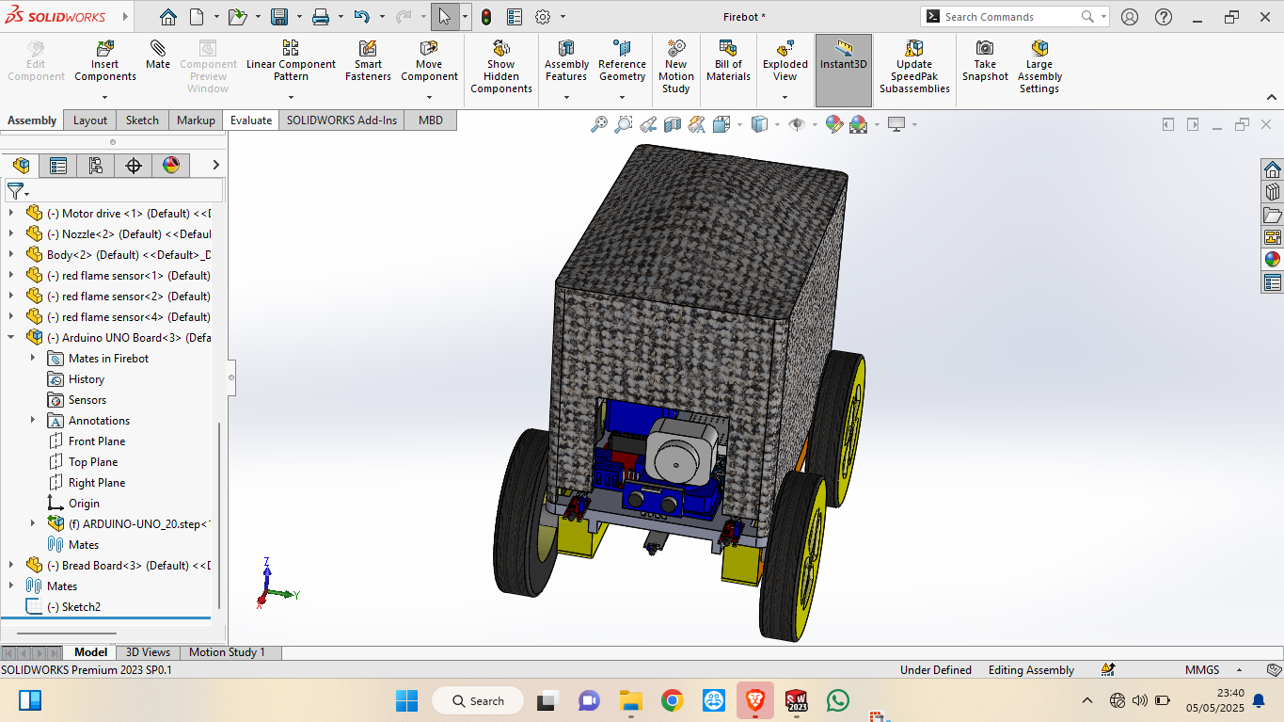Open the DimXpertManager panel tab
This screenshot has height=722, width=1284.
tap(134, 166)
